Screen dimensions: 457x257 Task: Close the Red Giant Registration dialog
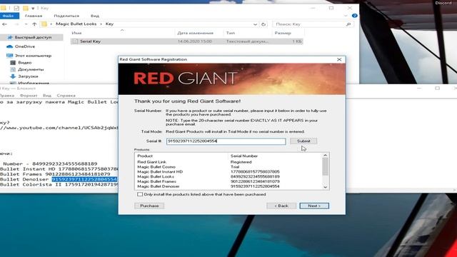click(x=339, y=59)
